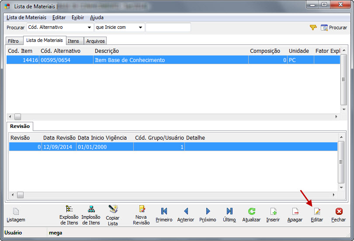Viewport: 354px width, 241px height.
Task: Click the filter funnel icon
Action: pyautogui.click(x=313, y=28)
